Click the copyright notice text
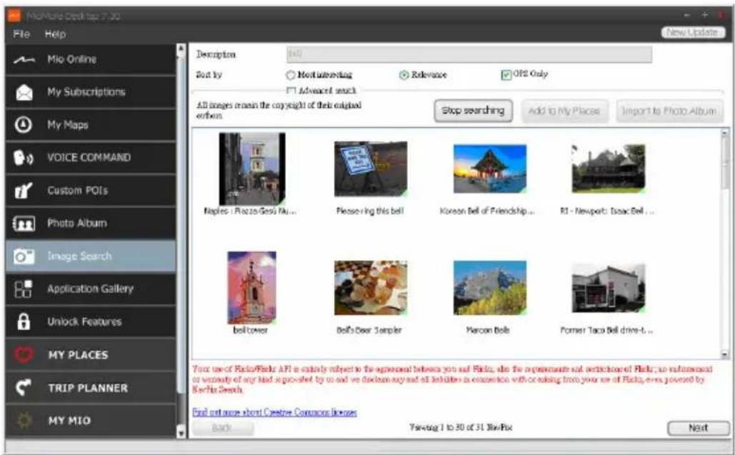Image resolution: width=735 pixels, height=455 pixels. click(279, 110)
